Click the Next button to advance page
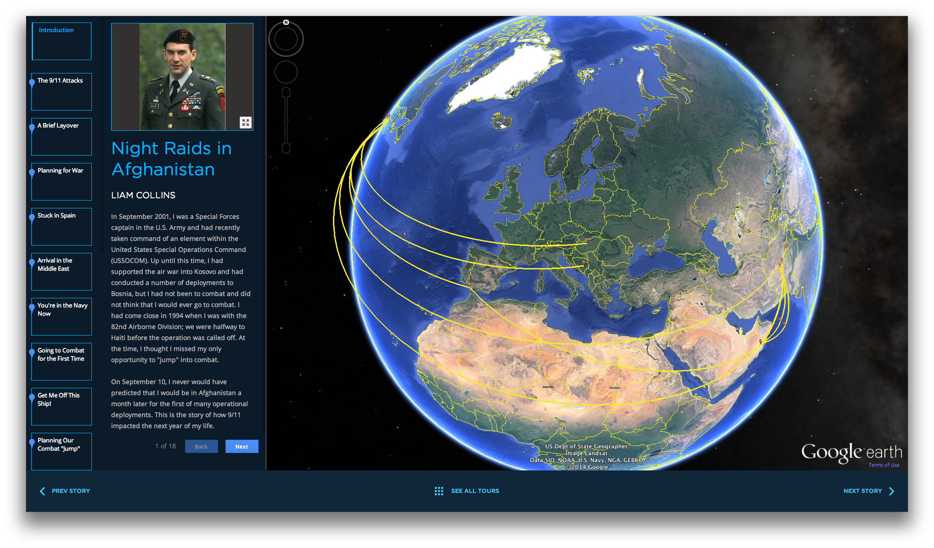934x548 pixels. tap(242, 446)
